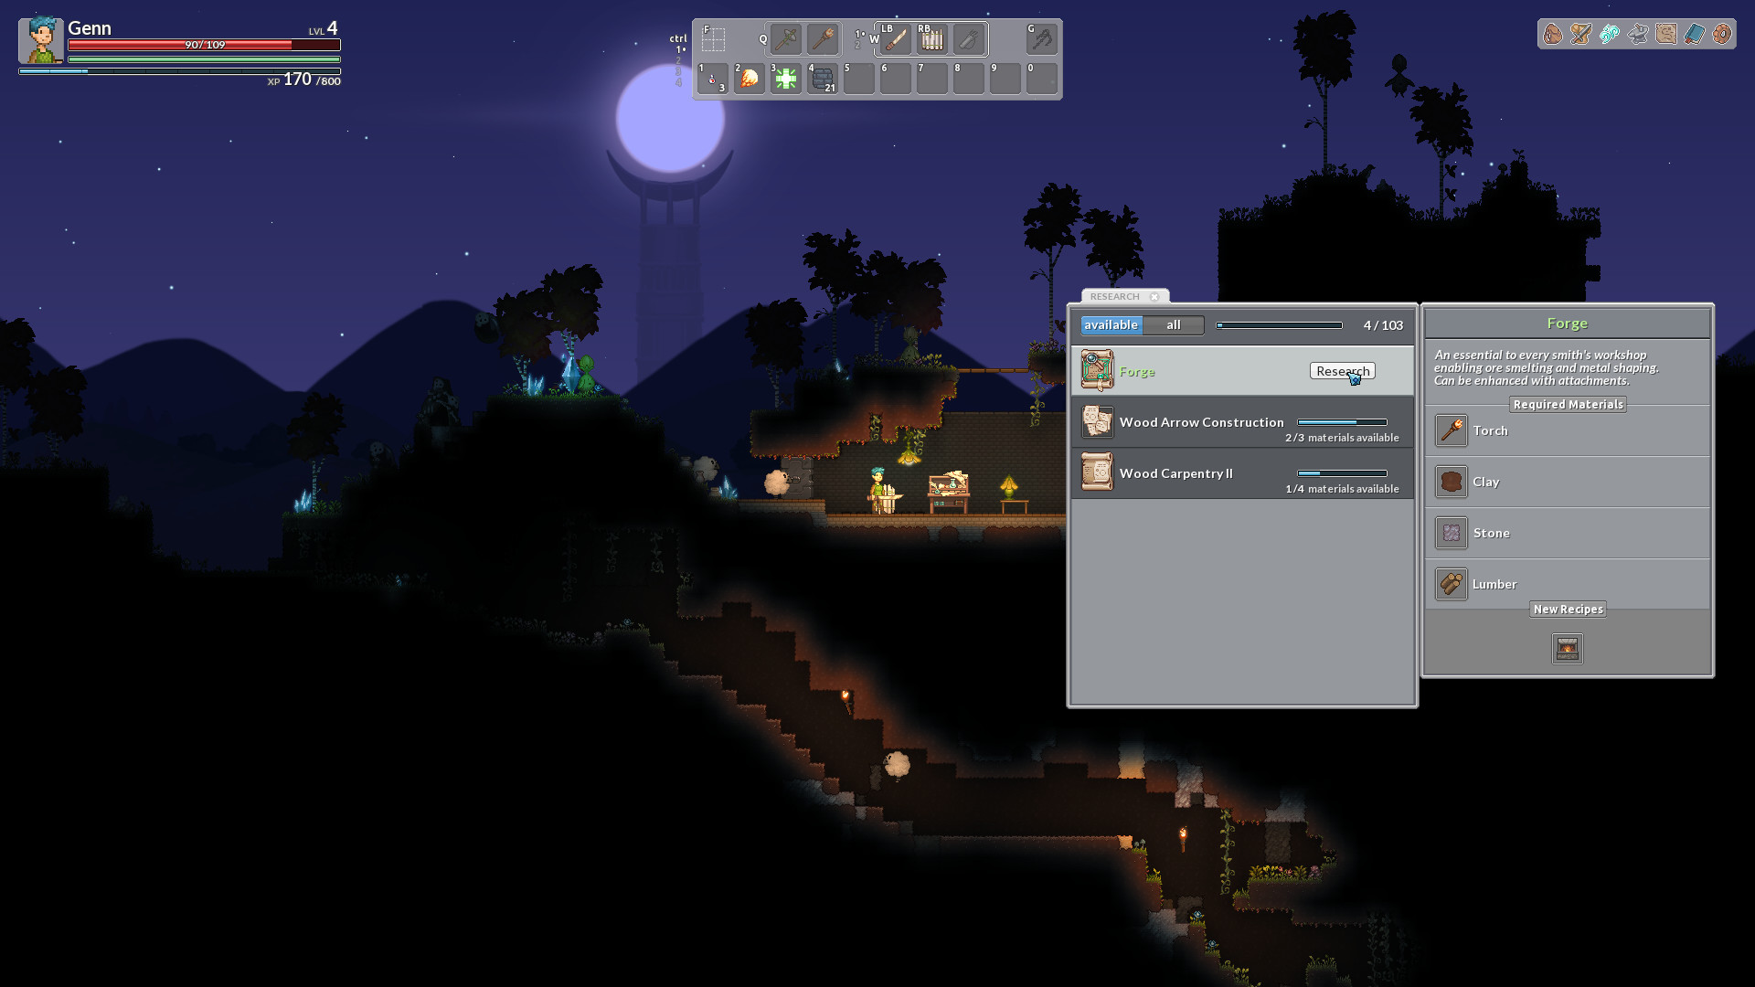
Task: Click the research progress bar showing 4/103
Action: tap(1280, 324)
